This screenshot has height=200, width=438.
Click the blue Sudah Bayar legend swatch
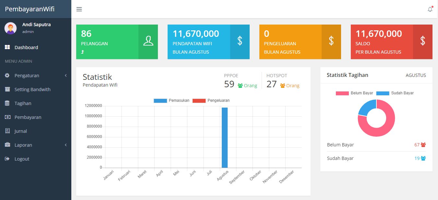tap(383, 93)
